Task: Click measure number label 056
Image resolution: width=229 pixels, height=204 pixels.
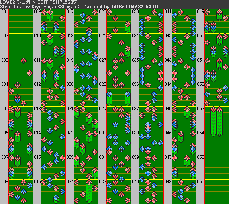Action: pyautogui.click(x=201, y=182)
